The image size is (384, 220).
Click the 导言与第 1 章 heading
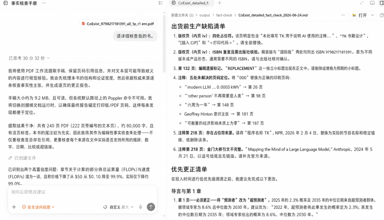coord(186,191)
